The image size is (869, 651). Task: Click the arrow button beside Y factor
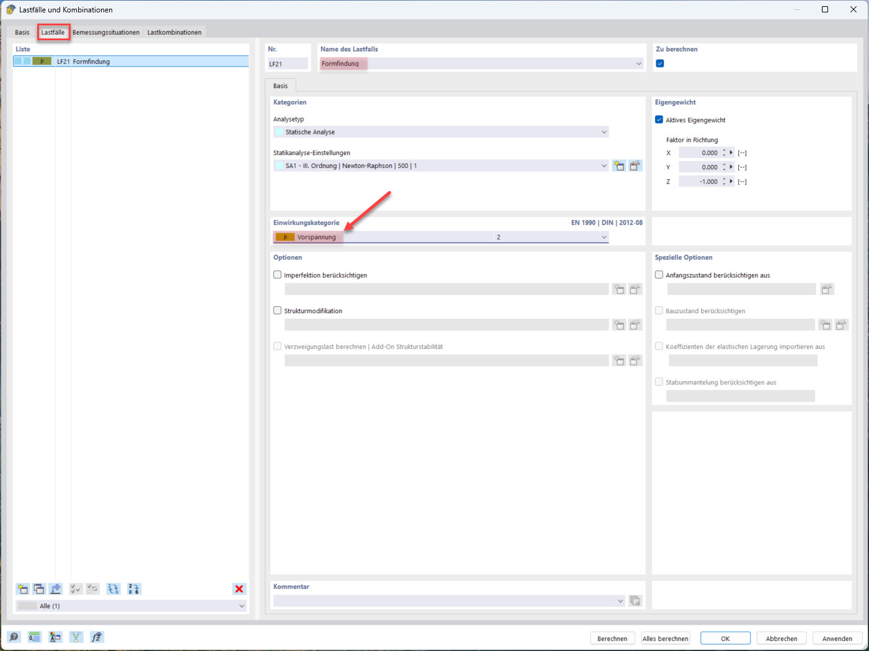[x=731, y=167]
